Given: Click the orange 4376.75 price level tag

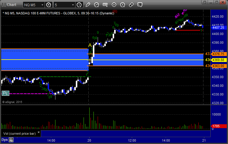Looking at the screenshot, I should click(218, 54).
